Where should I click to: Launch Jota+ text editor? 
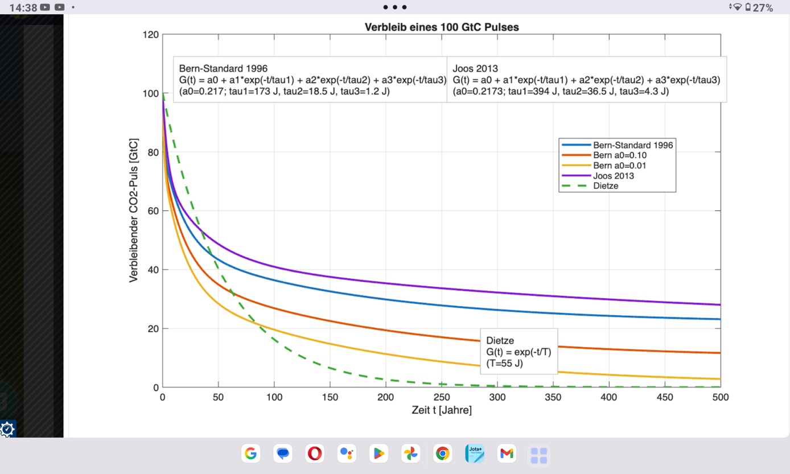pyautogui.click(x=474, y=454)
